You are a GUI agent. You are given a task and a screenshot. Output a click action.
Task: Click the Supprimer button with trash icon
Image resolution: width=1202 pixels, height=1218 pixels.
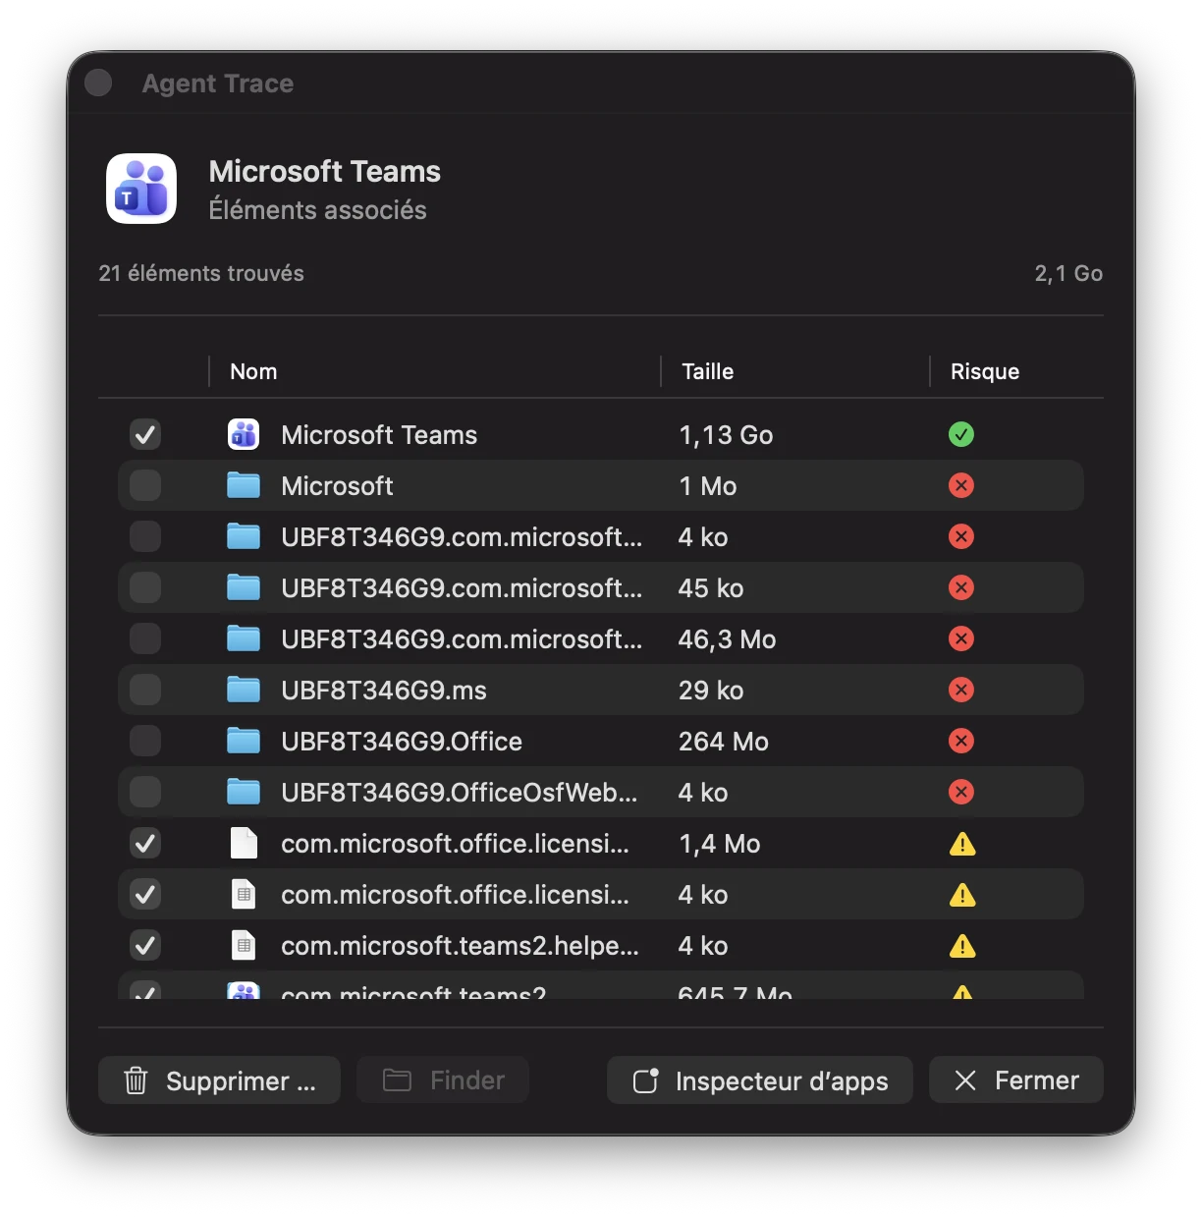(219, 1080)
